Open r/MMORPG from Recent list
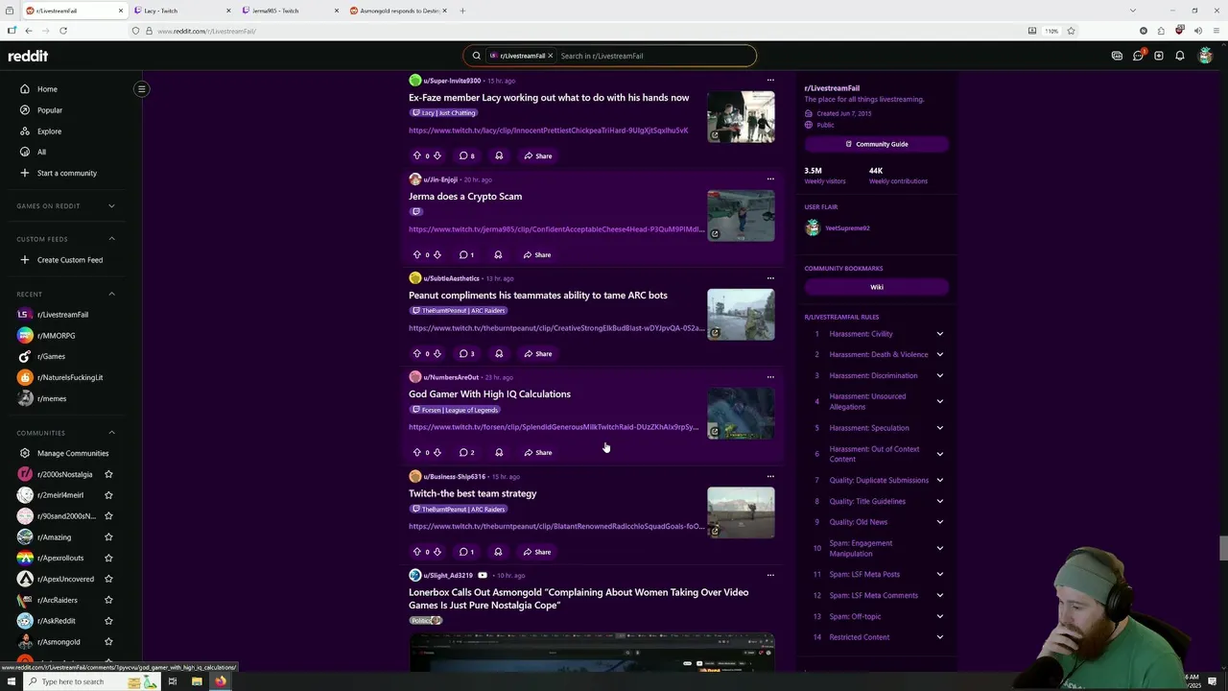1228x691 pixels. tap(56, 336)
